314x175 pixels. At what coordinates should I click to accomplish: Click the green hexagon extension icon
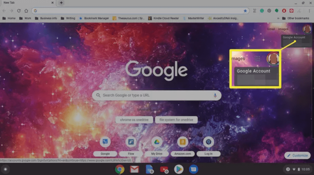[277, 11]
